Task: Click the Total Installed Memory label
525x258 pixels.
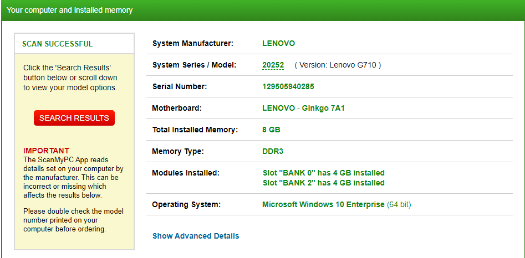Action: point(195,130)
